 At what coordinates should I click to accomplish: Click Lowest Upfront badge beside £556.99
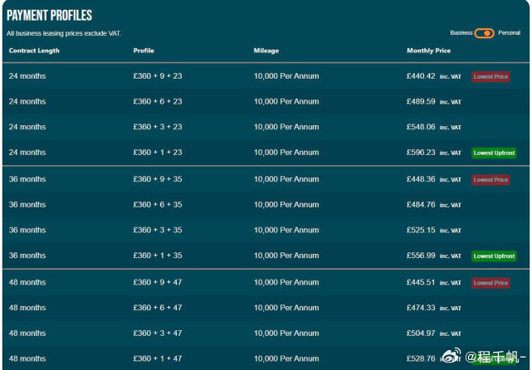point(494,256)
